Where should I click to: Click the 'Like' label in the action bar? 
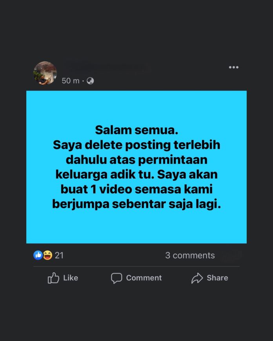click(x=71, y=278)
